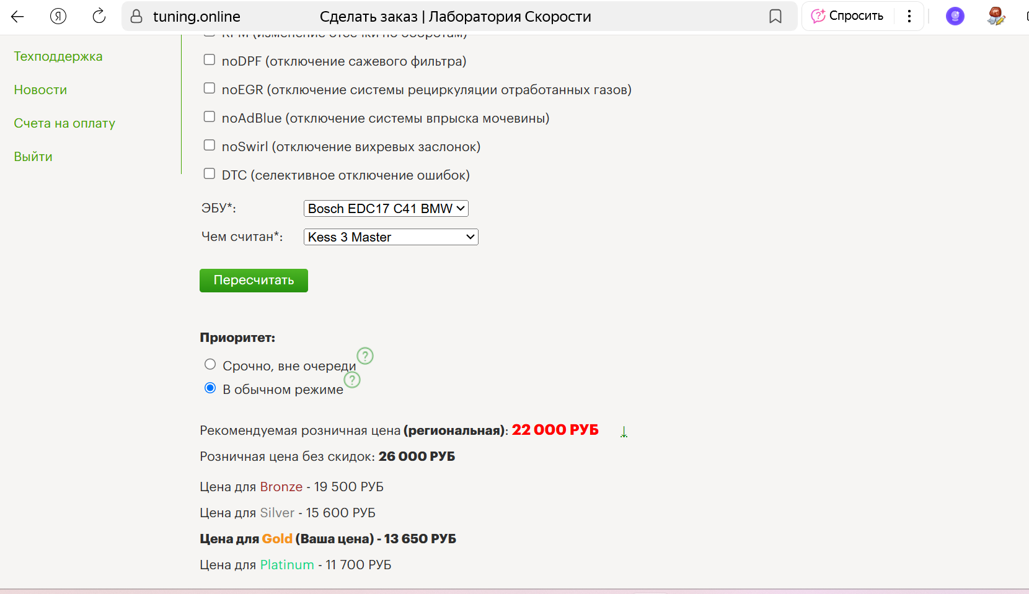Click the purple Alice assistant icon
Screen dimensions: 1029x594
955,17
